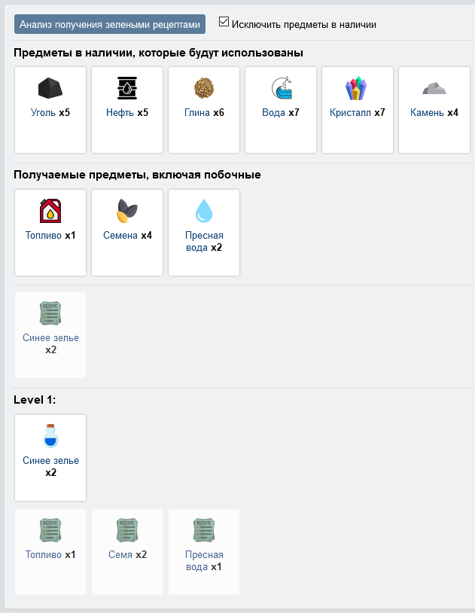Select the Камень stone icon
The width and height of the screenshot is (475, 613).
(434, 88)
